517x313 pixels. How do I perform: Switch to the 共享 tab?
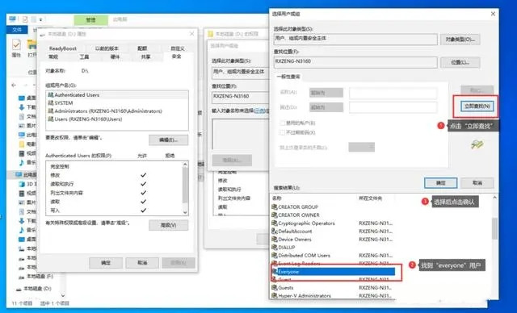145,56
